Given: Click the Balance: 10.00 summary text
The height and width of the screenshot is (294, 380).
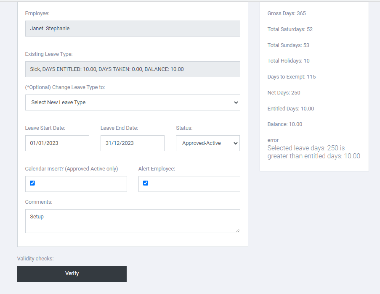Looking at the screenshot, I should point(285,124).
